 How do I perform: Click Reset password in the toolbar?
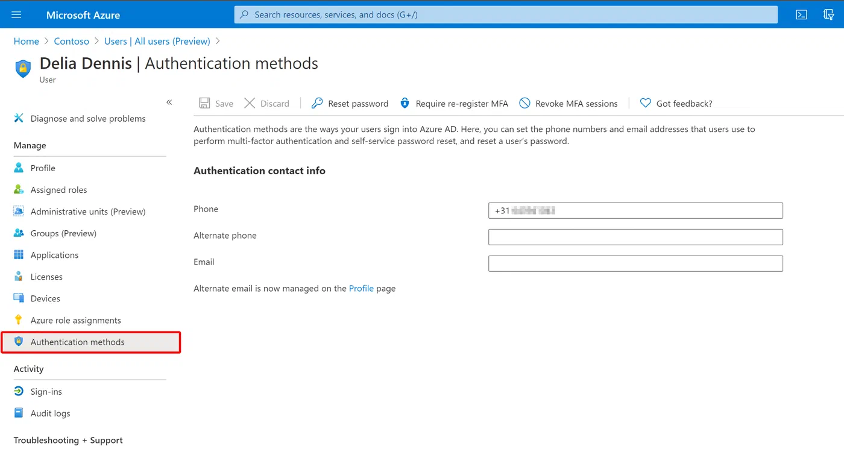(x=358, y=104)
